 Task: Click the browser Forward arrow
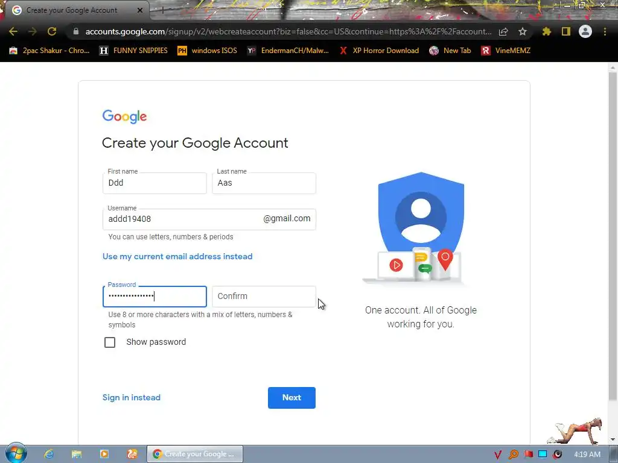click(x=33, y=31)
